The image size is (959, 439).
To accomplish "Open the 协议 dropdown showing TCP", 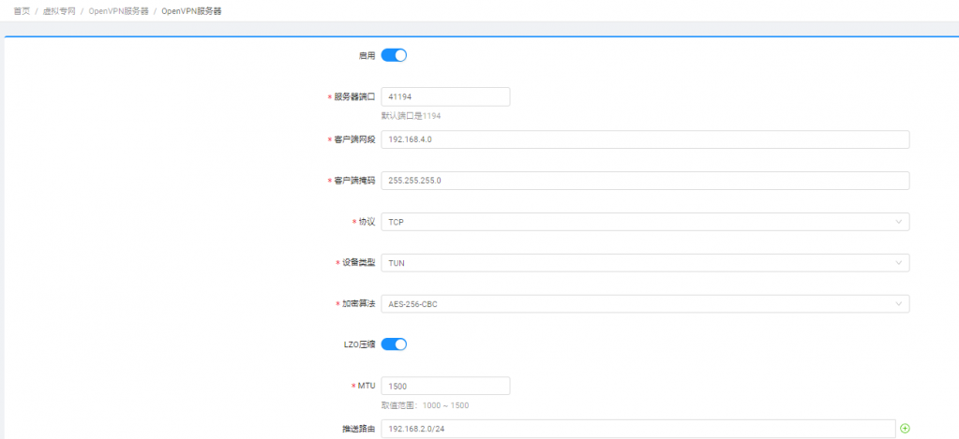I will point(645,222).
